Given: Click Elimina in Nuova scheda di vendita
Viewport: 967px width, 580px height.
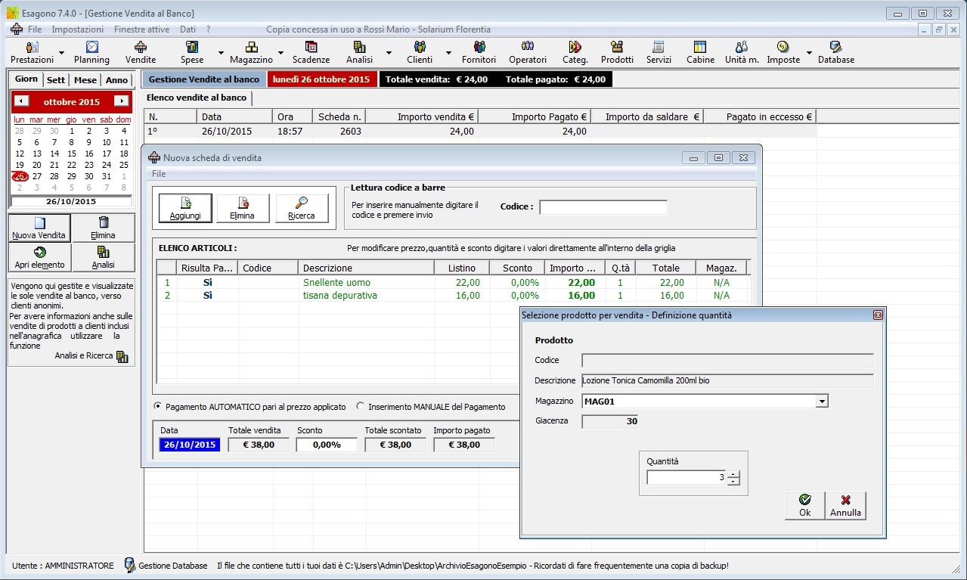Looking at the screenshot, I should tap(243, 208).
